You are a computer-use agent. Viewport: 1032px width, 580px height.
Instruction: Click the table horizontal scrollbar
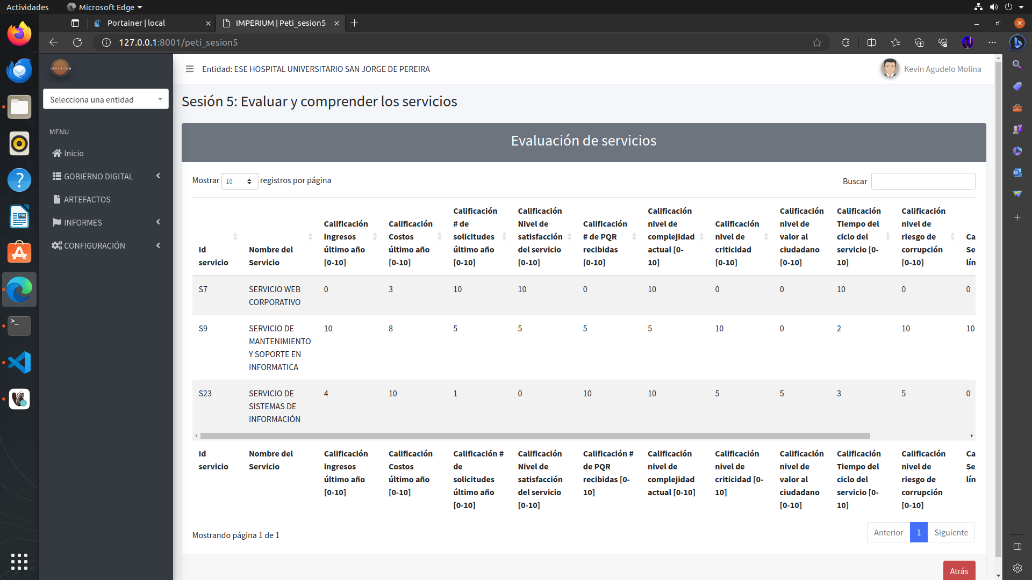pos(535,436)
